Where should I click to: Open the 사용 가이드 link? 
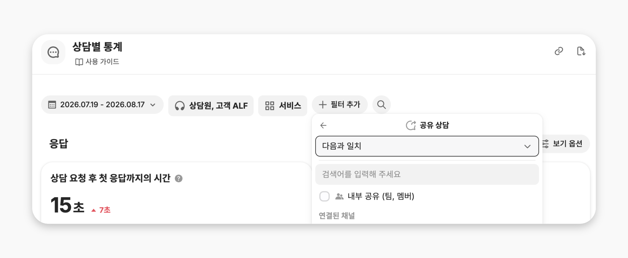pos(97,62)
